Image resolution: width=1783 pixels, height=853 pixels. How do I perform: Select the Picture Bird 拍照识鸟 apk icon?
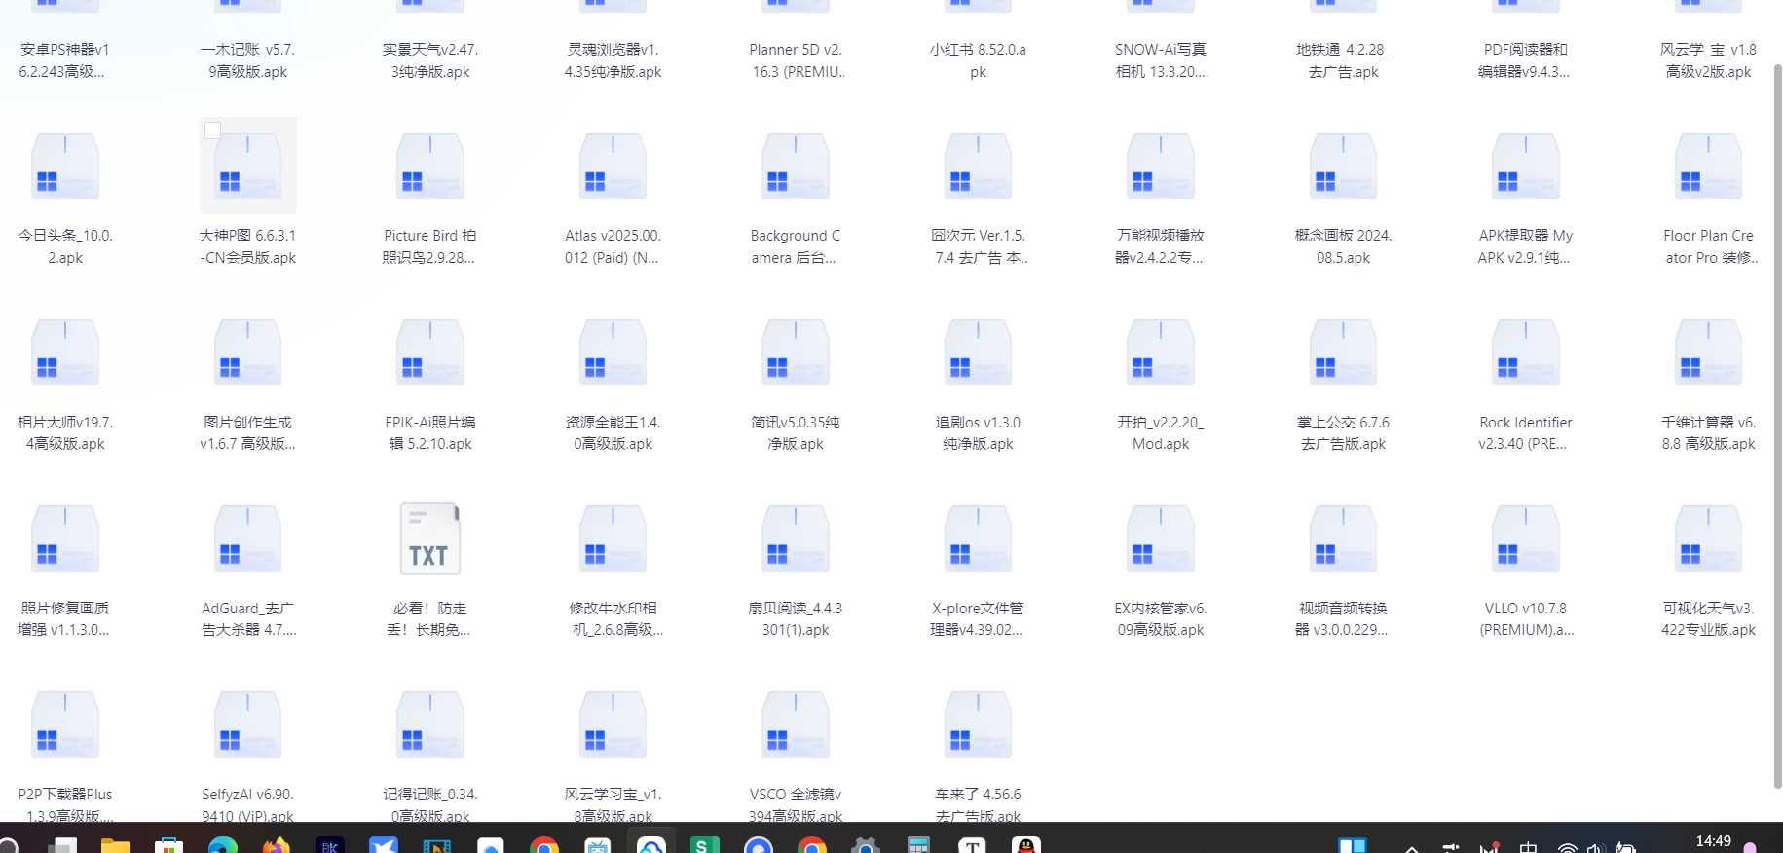click(x=430, y=167)
